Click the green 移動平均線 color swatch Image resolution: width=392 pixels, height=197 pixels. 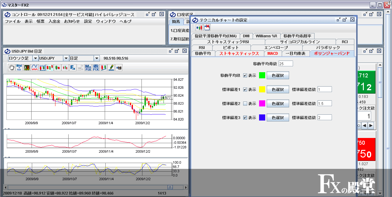pyautogui.click(x=262, y=76)
